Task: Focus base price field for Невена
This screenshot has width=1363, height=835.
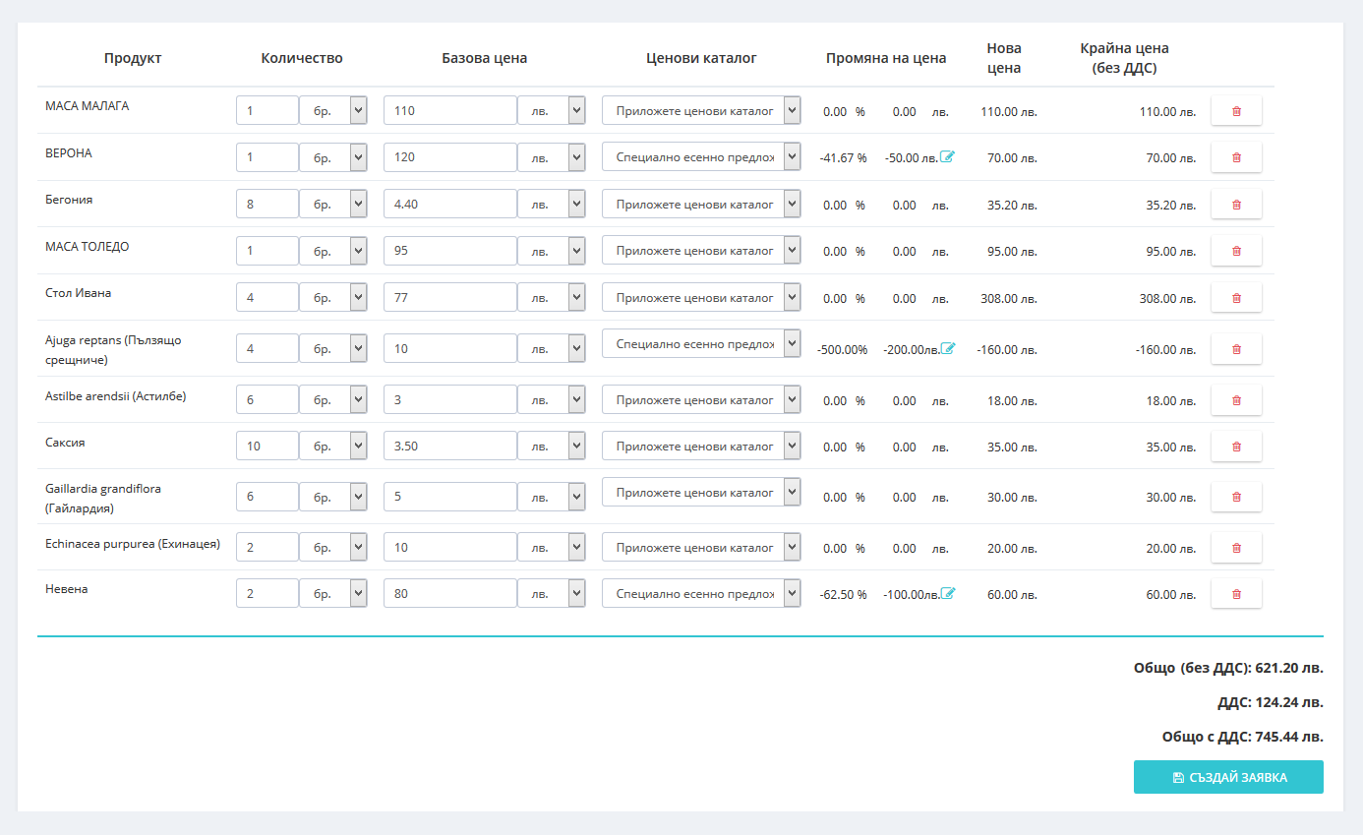Action: (450, 593)
